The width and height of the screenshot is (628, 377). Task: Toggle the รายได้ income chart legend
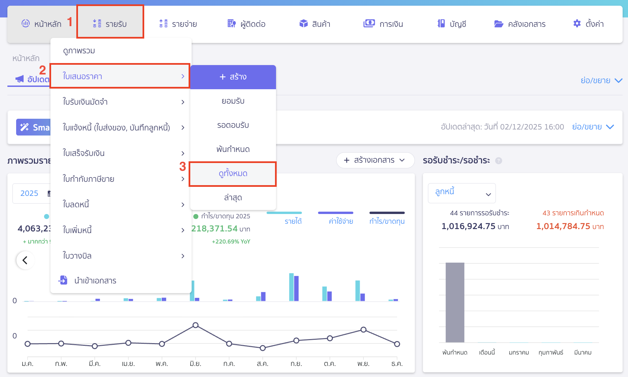293,221
